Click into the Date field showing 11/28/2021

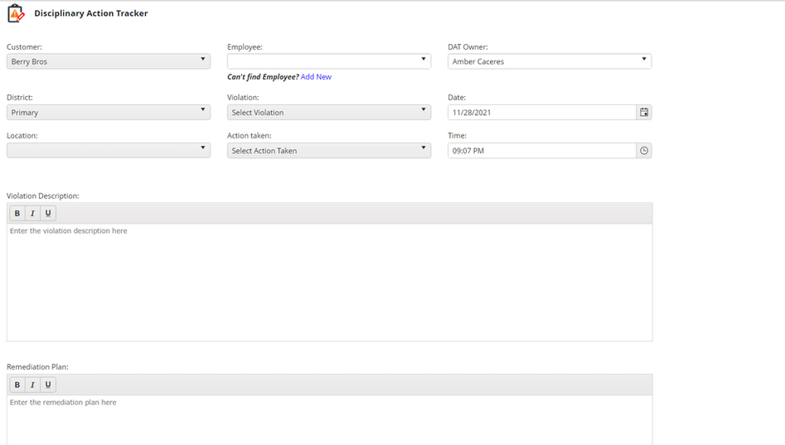539,112
